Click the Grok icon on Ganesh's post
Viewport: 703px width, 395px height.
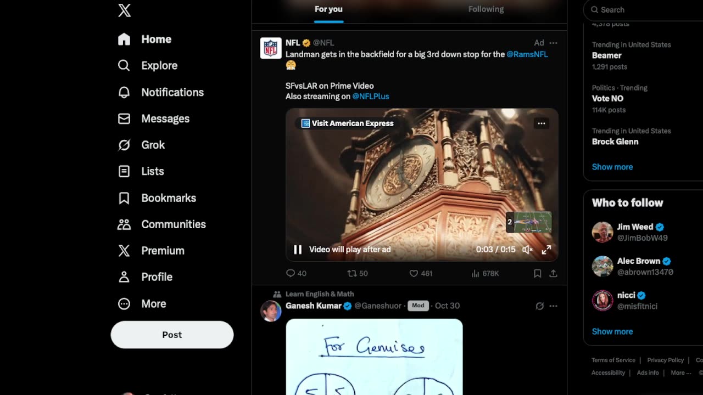point(539,306)
